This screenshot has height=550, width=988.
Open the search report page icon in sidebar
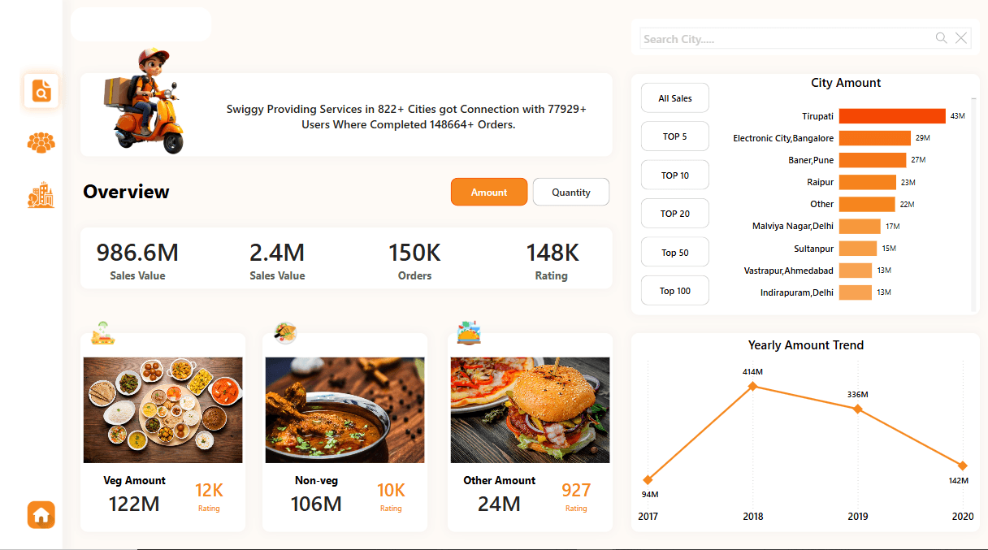pyautogui.click(x=41, y=90)
